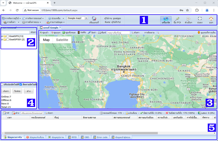This screenshot has height=141, width=218.
Task: Sort by ทะเบียนรถยนต์ column header
Action: pos(42,117)
